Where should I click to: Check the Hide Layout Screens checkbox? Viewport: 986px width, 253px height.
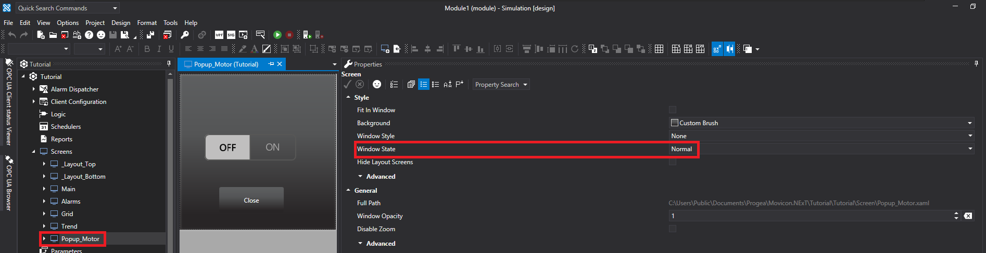(x=673, y=162)
